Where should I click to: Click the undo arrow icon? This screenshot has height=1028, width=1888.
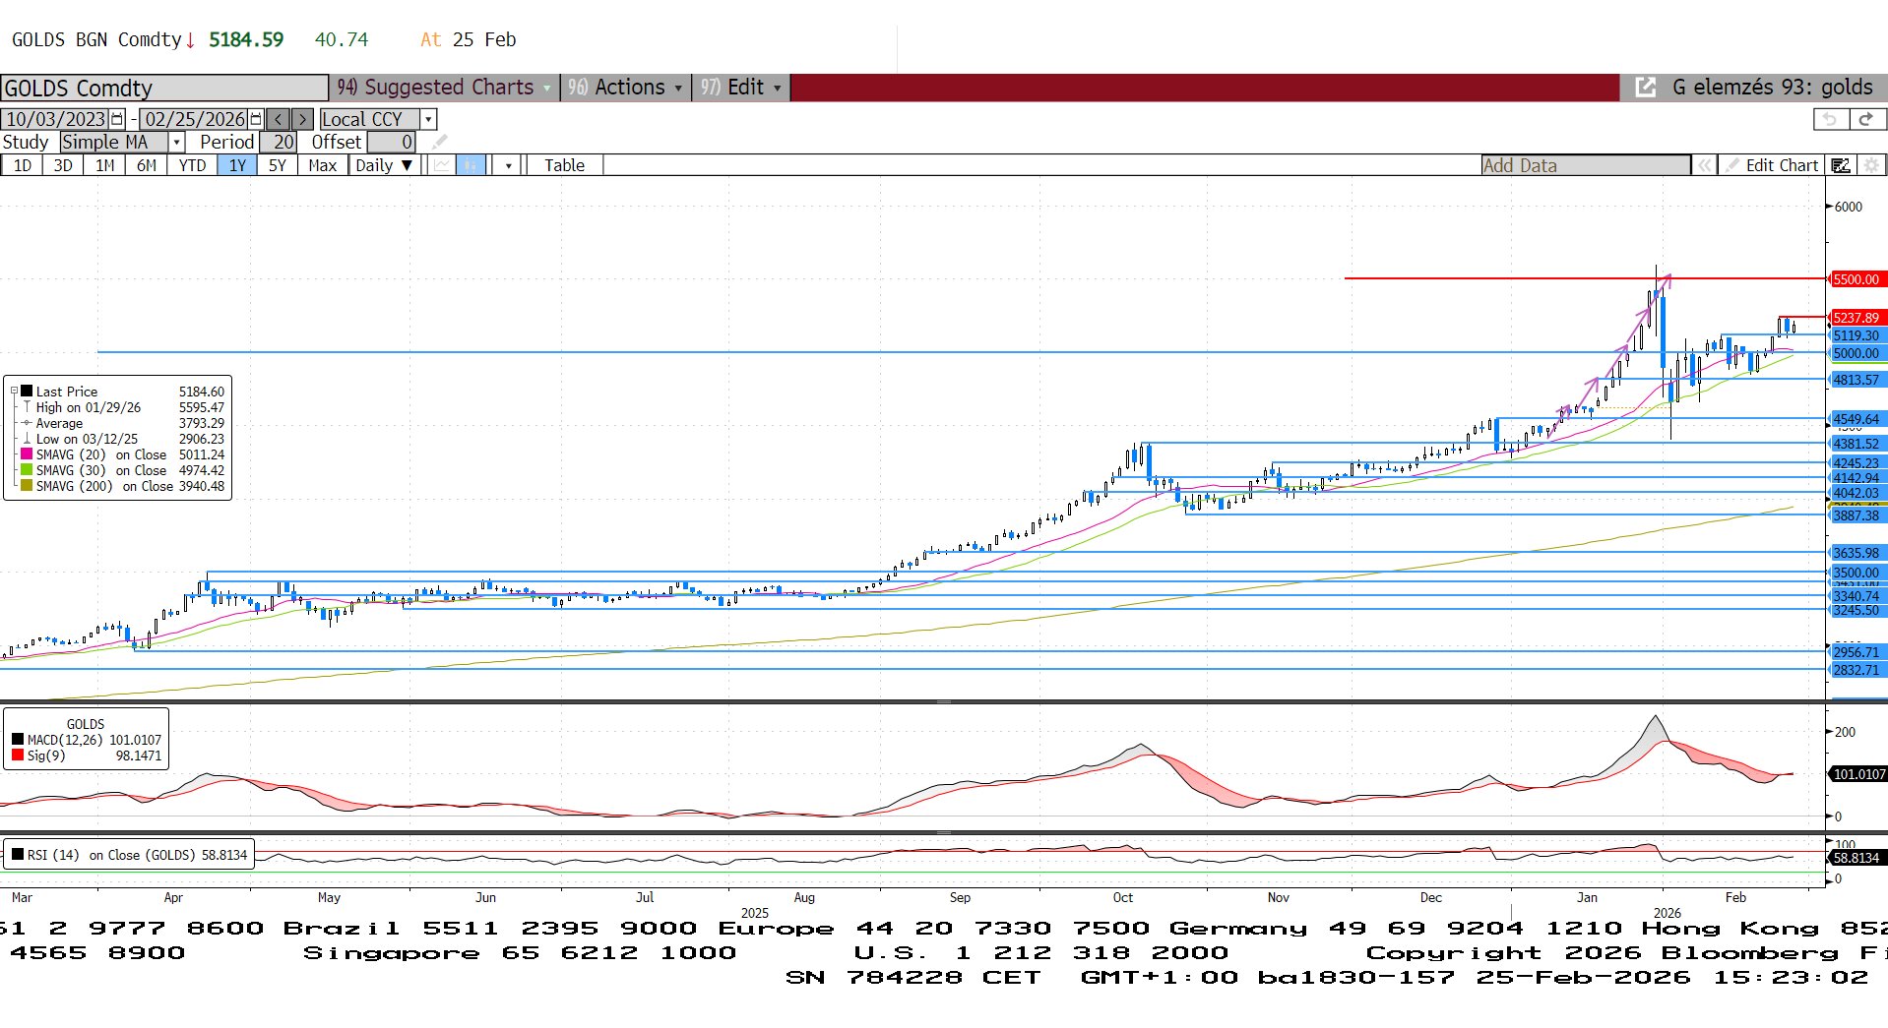pyautogui.click(x=1830, y=119)
